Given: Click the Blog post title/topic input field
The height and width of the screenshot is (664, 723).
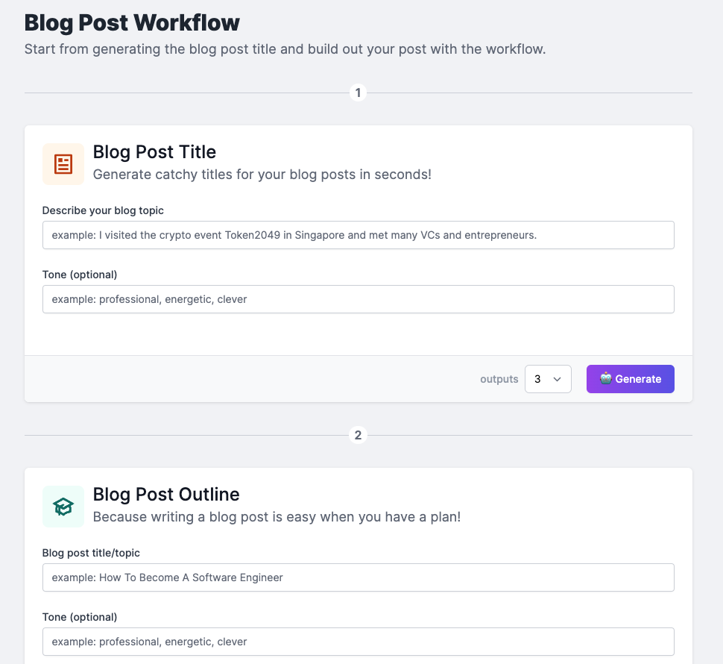Looking at the screenshot, I should (x=358, y=577).
